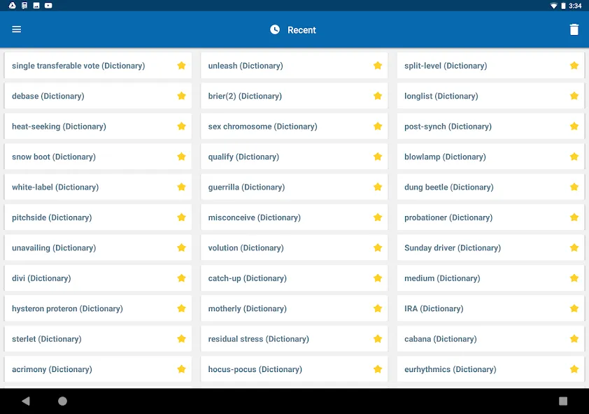Unstar the motherly entry
The width and height of the screenshot is (589, 414).
tap(378, 308)
